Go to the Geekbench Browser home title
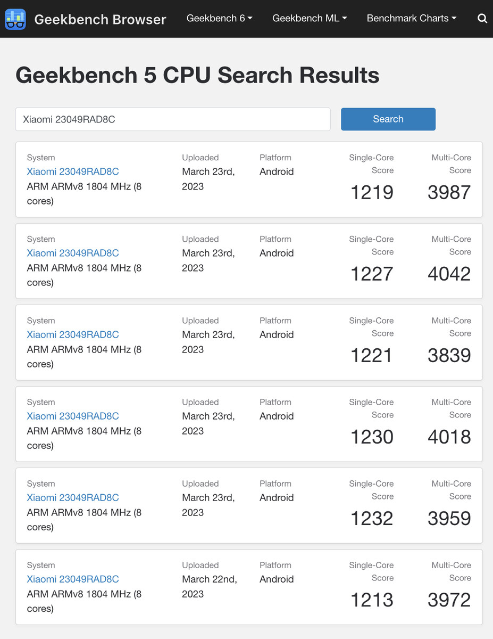 coord(100,20)
